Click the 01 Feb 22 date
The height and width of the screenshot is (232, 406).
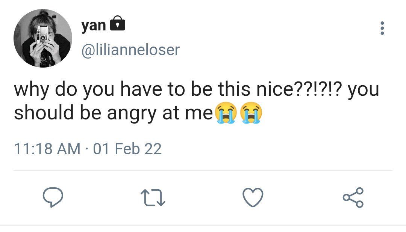click(127, 149)
